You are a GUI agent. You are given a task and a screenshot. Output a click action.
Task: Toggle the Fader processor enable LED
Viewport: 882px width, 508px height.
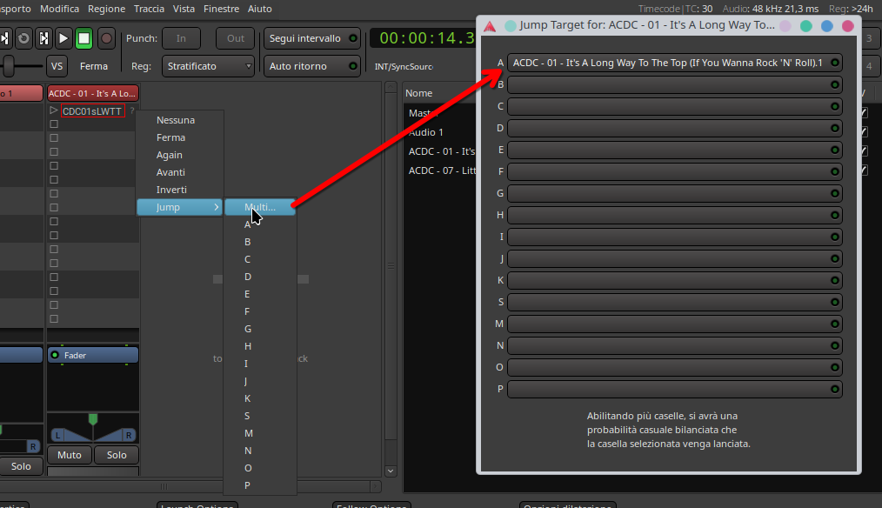click(x=56, y=355)
